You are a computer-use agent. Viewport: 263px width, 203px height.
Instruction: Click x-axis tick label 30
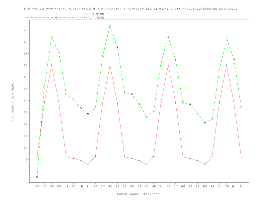click(x=110, y=186)
